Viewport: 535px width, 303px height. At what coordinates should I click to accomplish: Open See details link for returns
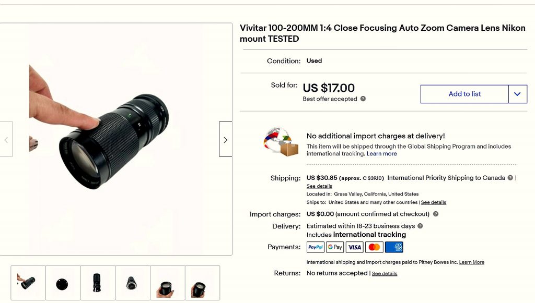(x=385, y=274)
